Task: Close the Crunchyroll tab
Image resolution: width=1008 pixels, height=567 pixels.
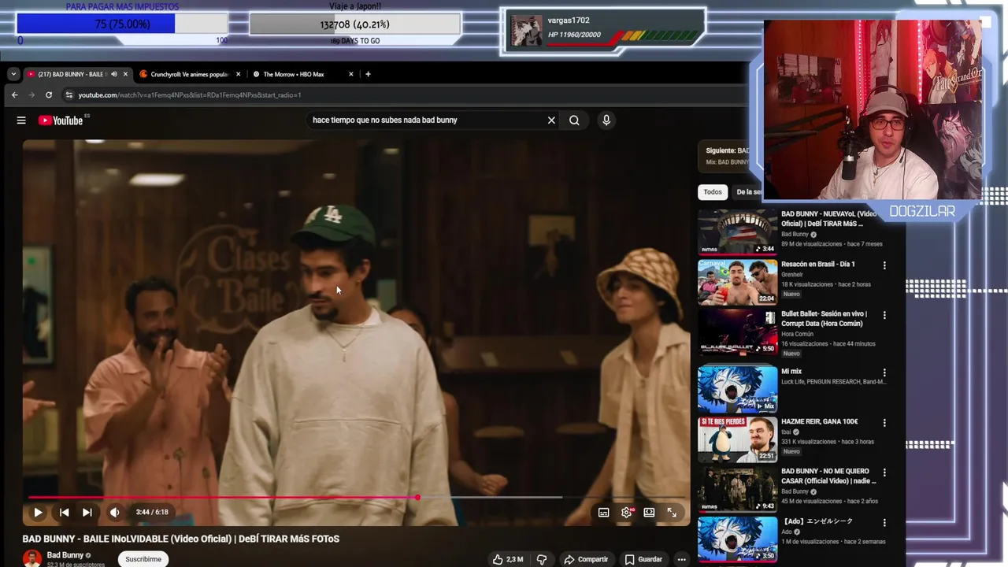Action: pyautogui.click(x=238, y=74)
